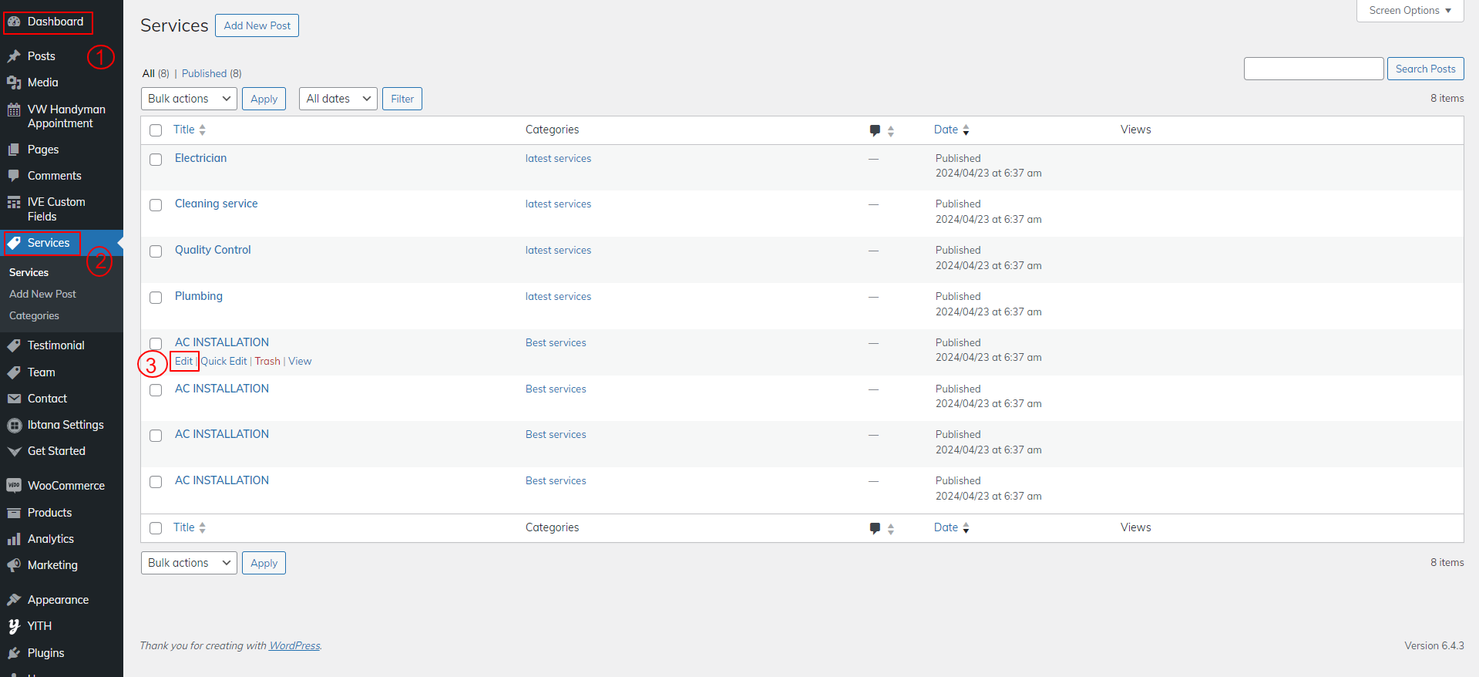Open the Appearance menu item

[58, 600]
